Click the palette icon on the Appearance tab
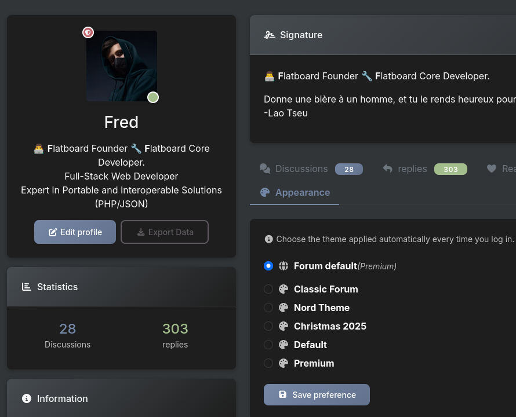Screen dimensions: 516x417 [265, 192]
